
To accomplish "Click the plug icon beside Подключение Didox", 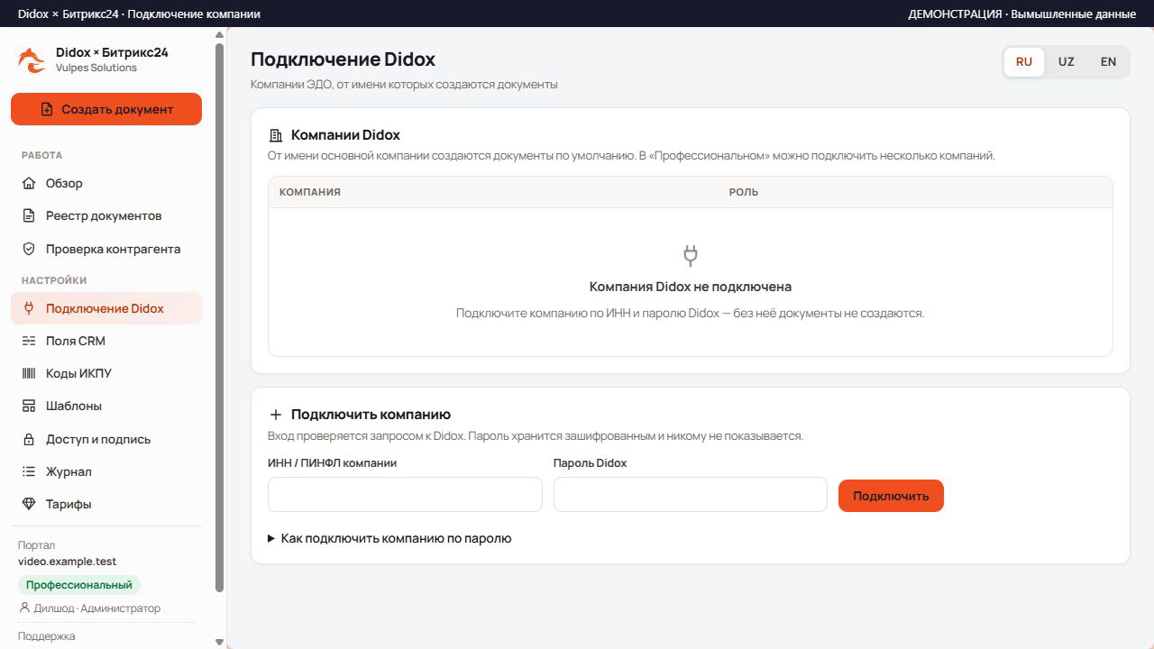I will coord(29,308).
